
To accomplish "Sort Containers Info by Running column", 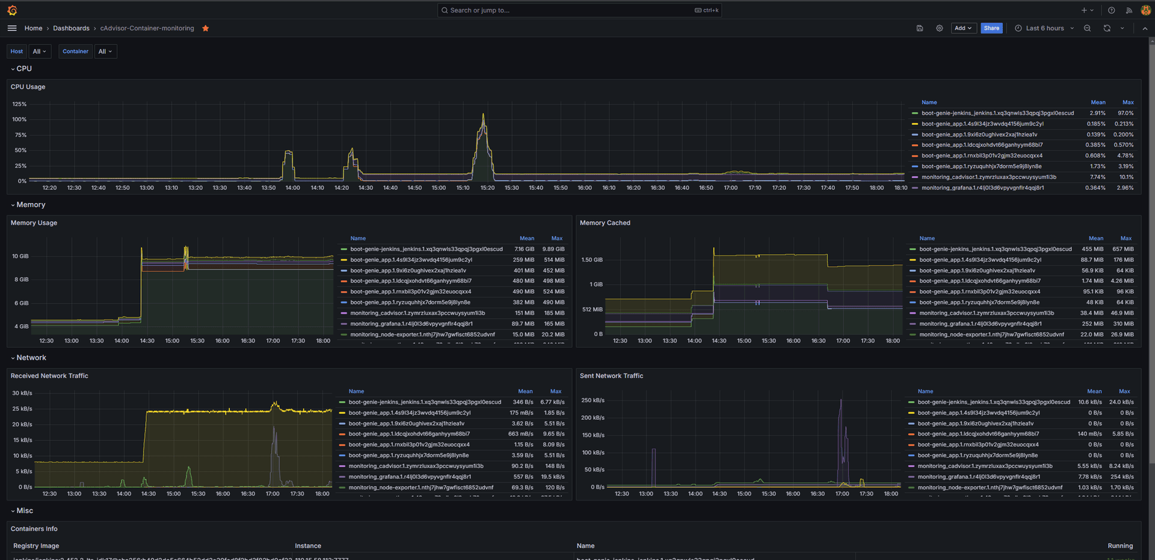I will 1120,546.
